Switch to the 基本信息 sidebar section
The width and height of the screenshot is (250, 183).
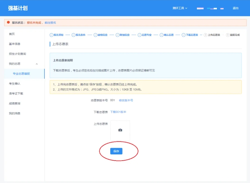pyautogui.click(x=14, y=44)
